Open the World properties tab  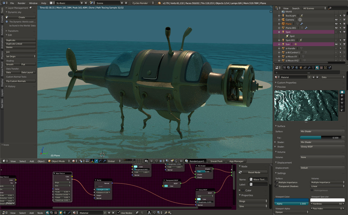pos(297,68)
